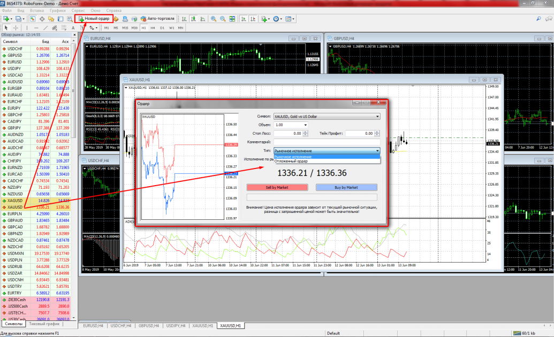Viewport: 554px width, 337px height.
Task: Click the zoom out magnifier icon
Action: 222,19
